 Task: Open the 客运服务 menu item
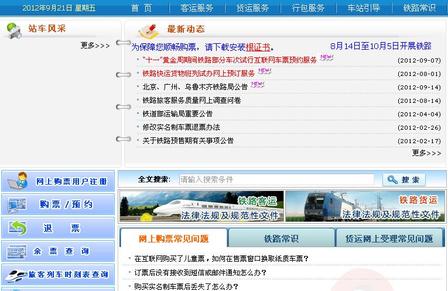click(x=197, y=8)
